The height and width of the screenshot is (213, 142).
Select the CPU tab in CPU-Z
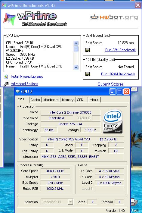pyautogui.click(x=21, y=99)
